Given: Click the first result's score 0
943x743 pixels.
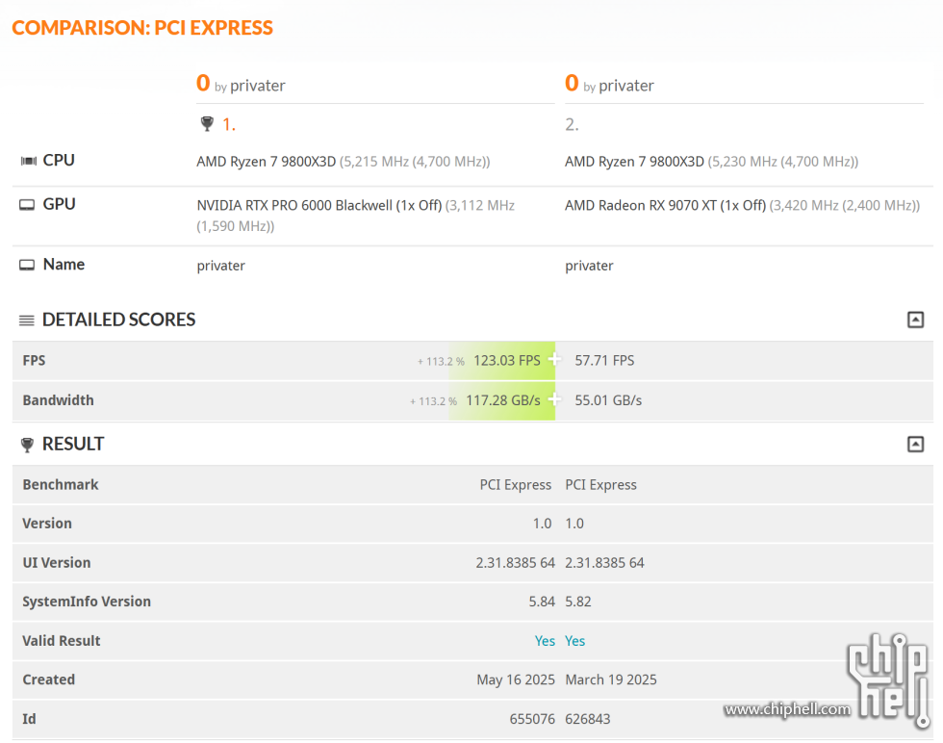Looking at the screenshot, I should coord(203,83).
